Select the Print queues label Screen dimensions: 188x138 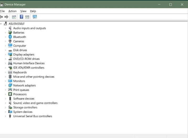tap(21, 90)
